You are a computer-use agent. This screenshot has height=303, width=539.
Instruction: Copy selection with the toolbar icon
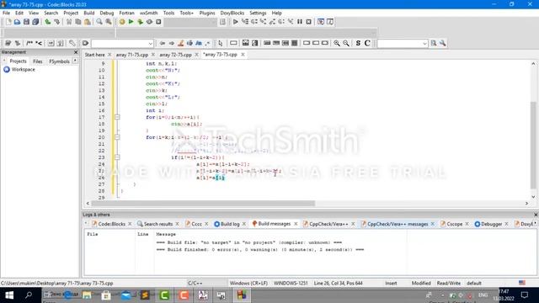(x=78, y=22)
